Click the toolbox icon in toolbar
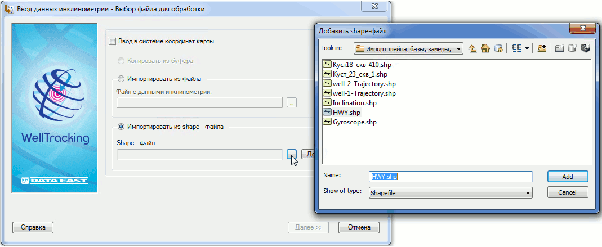The height and width of the screenshot is (247, 602). click(x=585, y=49)
